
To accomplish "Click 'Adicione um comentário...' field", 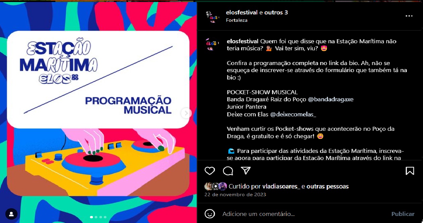I will coord(302,214).
